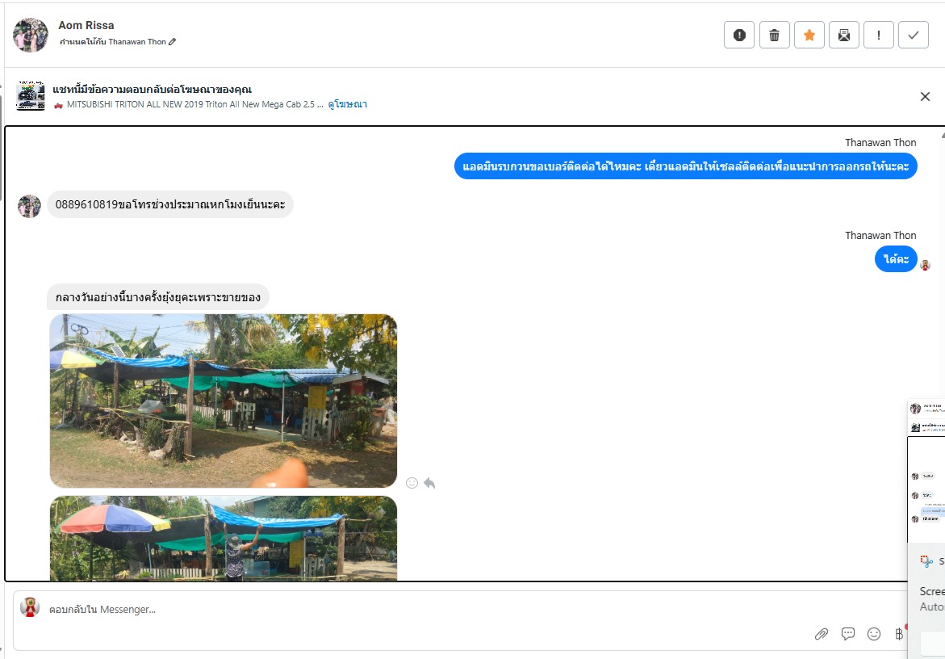Flag conversation as priority with exclamation mark
Image resolution: width=945 pixels, height=659 pixels.
[x=879, y=35]
